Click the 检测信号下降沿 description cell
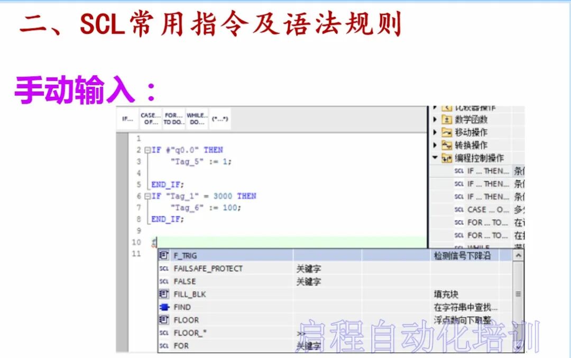This screenshot has height=358, width=571. (462, 255)
